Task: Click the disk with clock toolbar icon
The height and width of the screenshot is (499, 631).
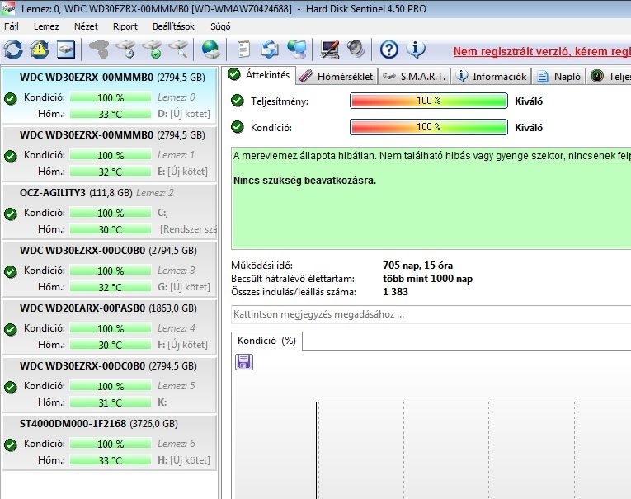Action: (125, 49)
